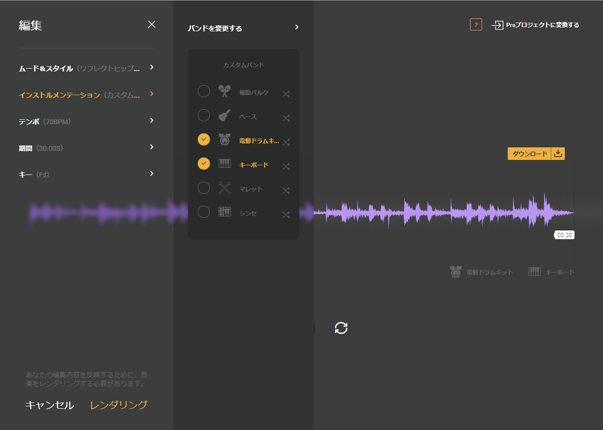Shuffle the キーボード instrument

click(286, 166)
